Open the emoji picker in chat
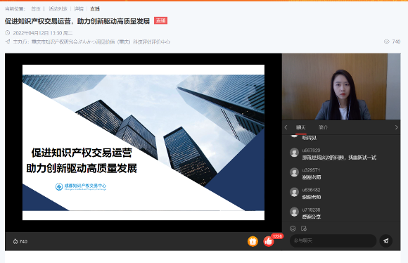The height and width of the screenshot is (263, 408). click(x=293, y=229)
